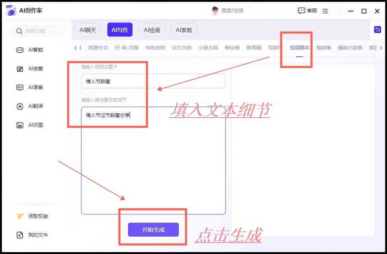Click the purple return icon top right
The image size is (387, 254).
pyautogui.click(x=377, y=30)
